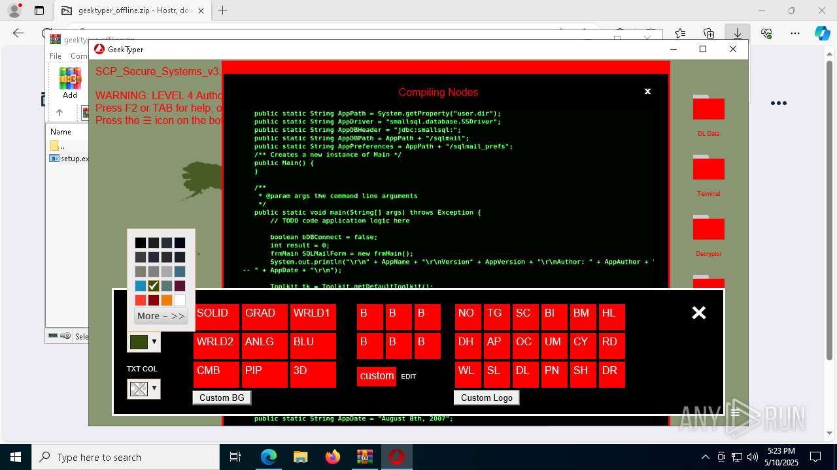The width and height of the screenshot is (837, 470).
Task: Select WRLD2 background style
Action: 216,345
